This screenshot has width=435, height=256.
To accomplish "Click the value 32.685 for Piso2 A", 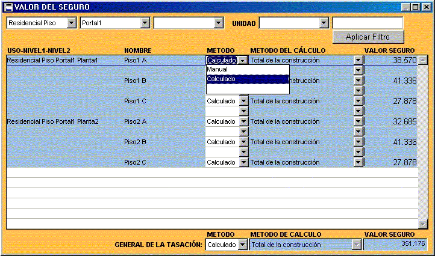I will (x=405, y=121).
